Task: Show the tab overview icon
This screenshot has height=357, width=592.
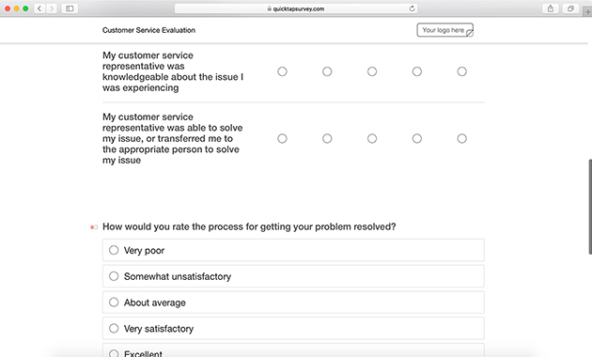Action: coord(570,8)
